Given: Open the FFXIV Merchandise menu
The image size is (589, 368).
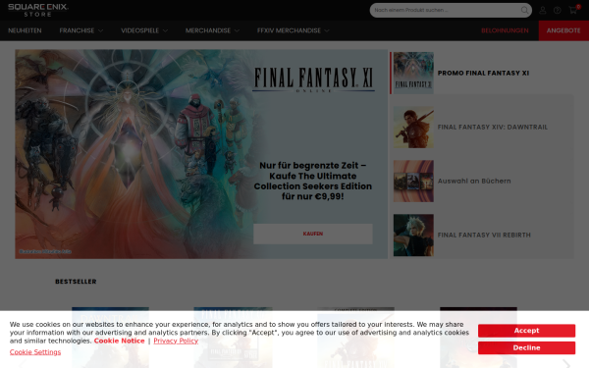Looking at the screenshot, I should 289,30.
